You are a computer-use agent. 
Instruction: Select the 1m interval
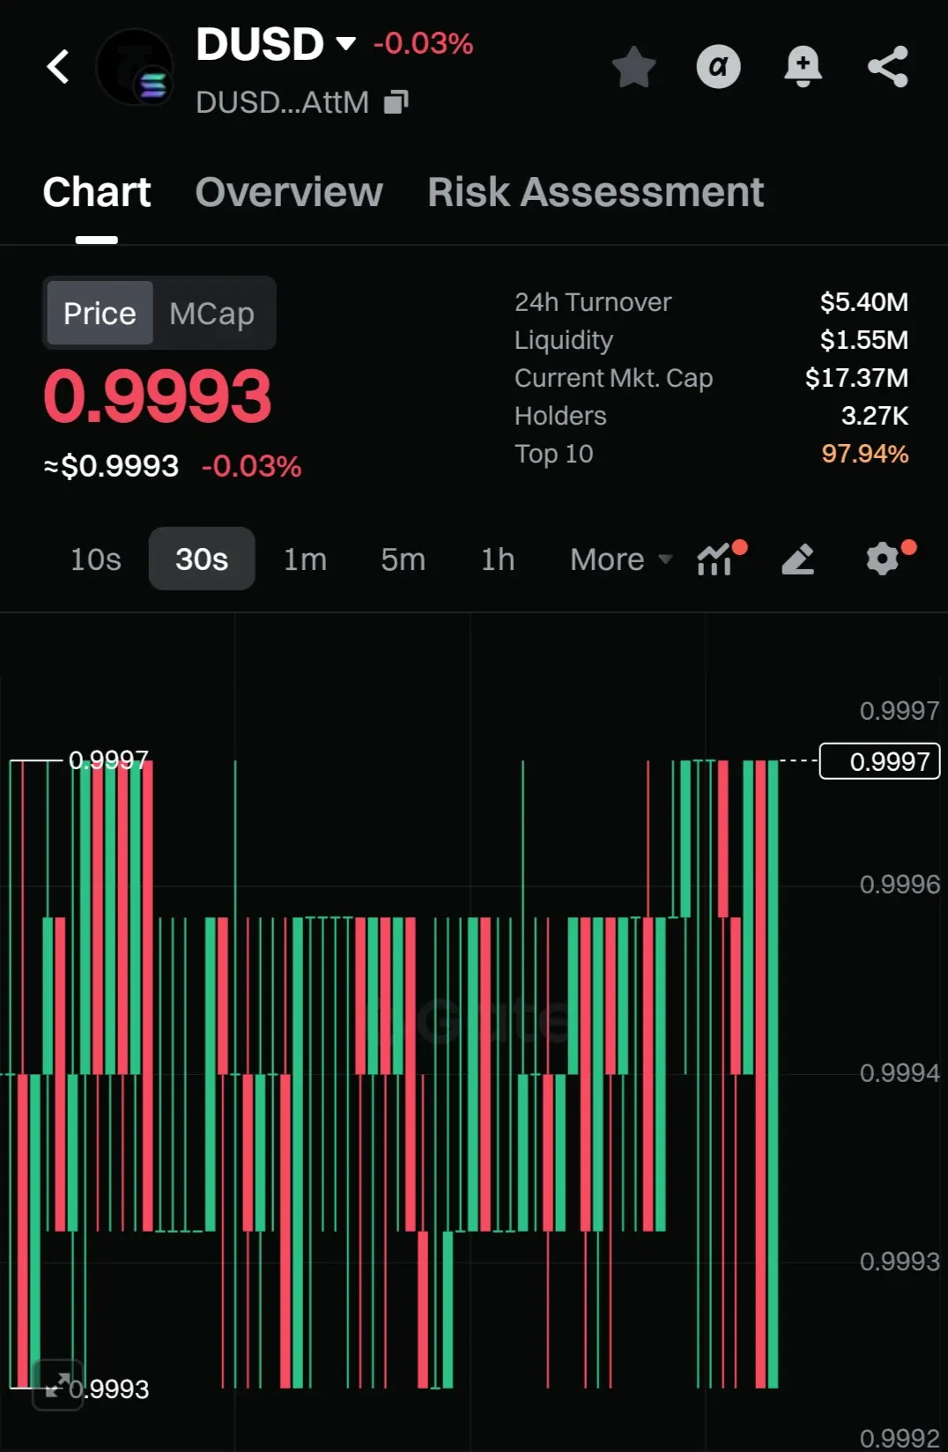(305, 559)
